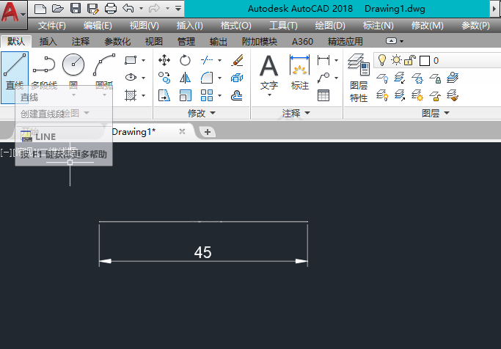Expand the 修改 panel
The height and width of the screenshot is (349, 501).
(202, 113)
